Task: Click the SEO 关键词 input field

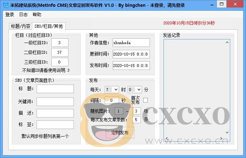Action: (55, 102)
